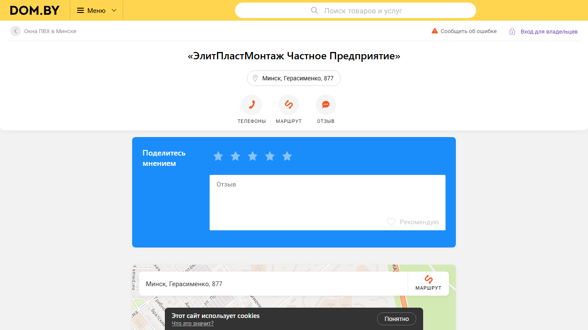
Task: Click the owner login lock icon
Action: [512, 31]
